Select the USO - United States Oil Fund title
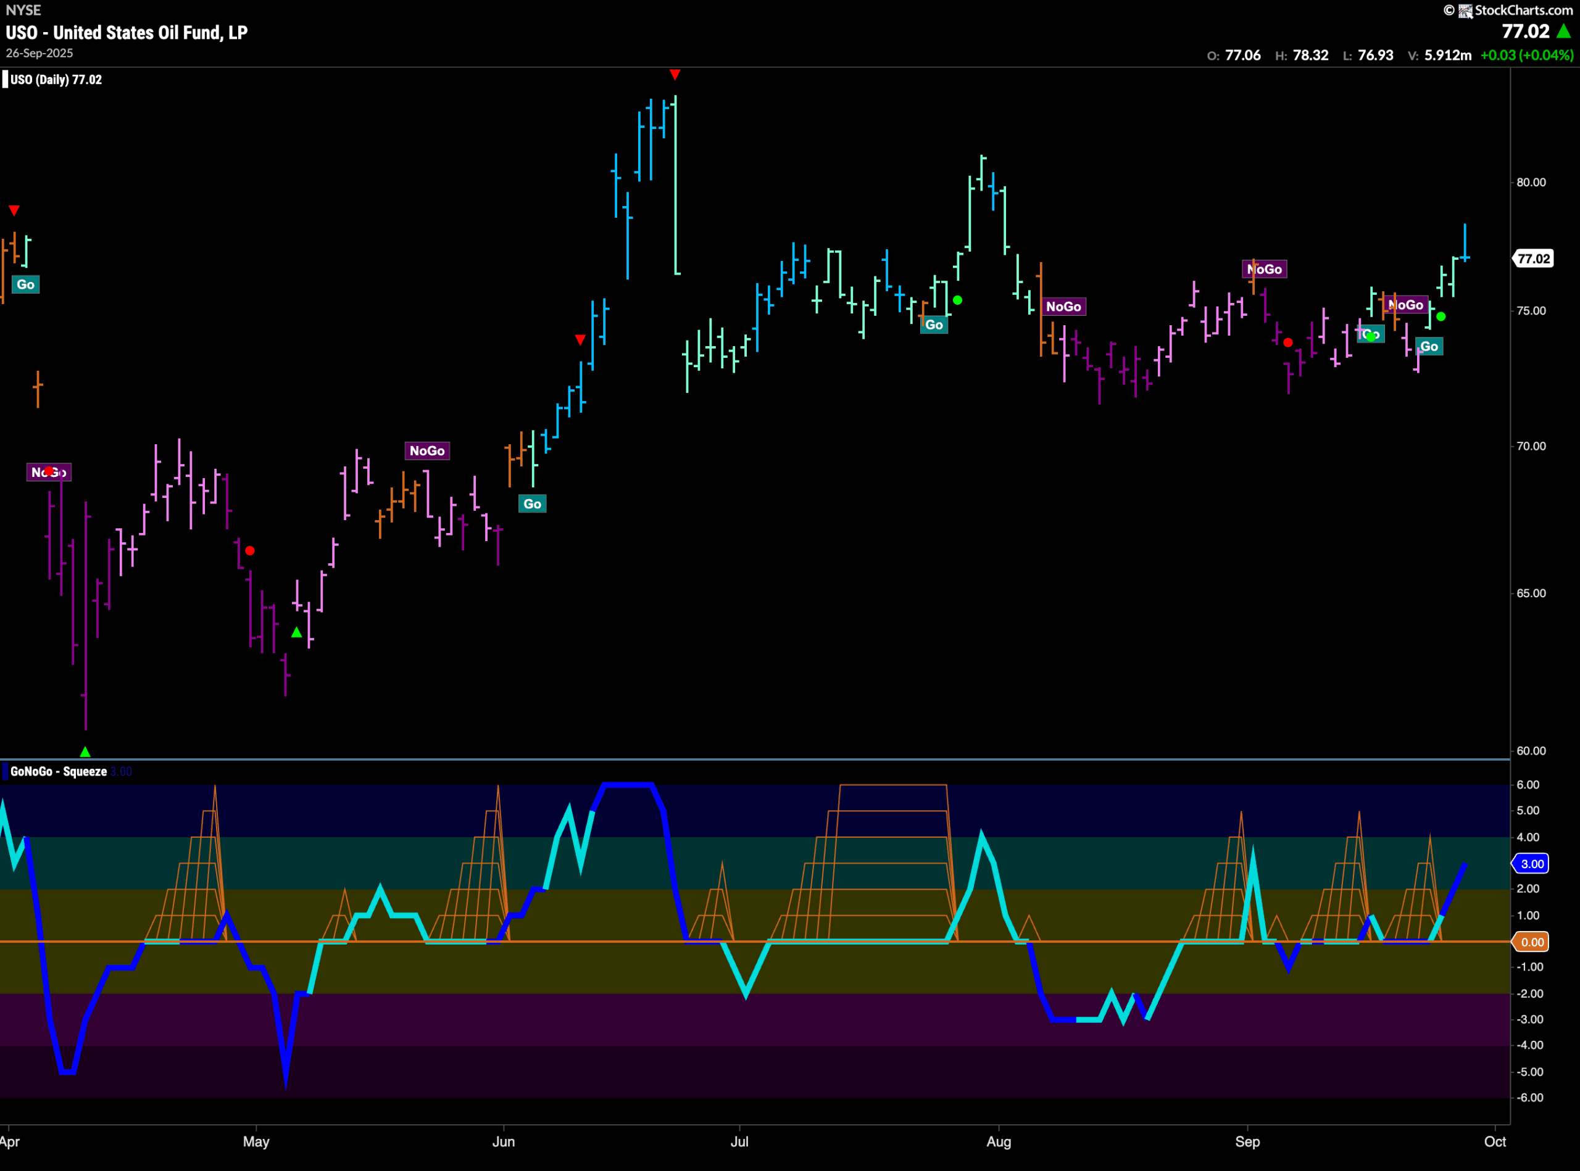 pos(127,33)
